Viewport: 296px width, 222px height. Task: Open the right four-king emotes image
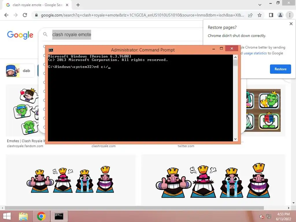tap(213, 180)
